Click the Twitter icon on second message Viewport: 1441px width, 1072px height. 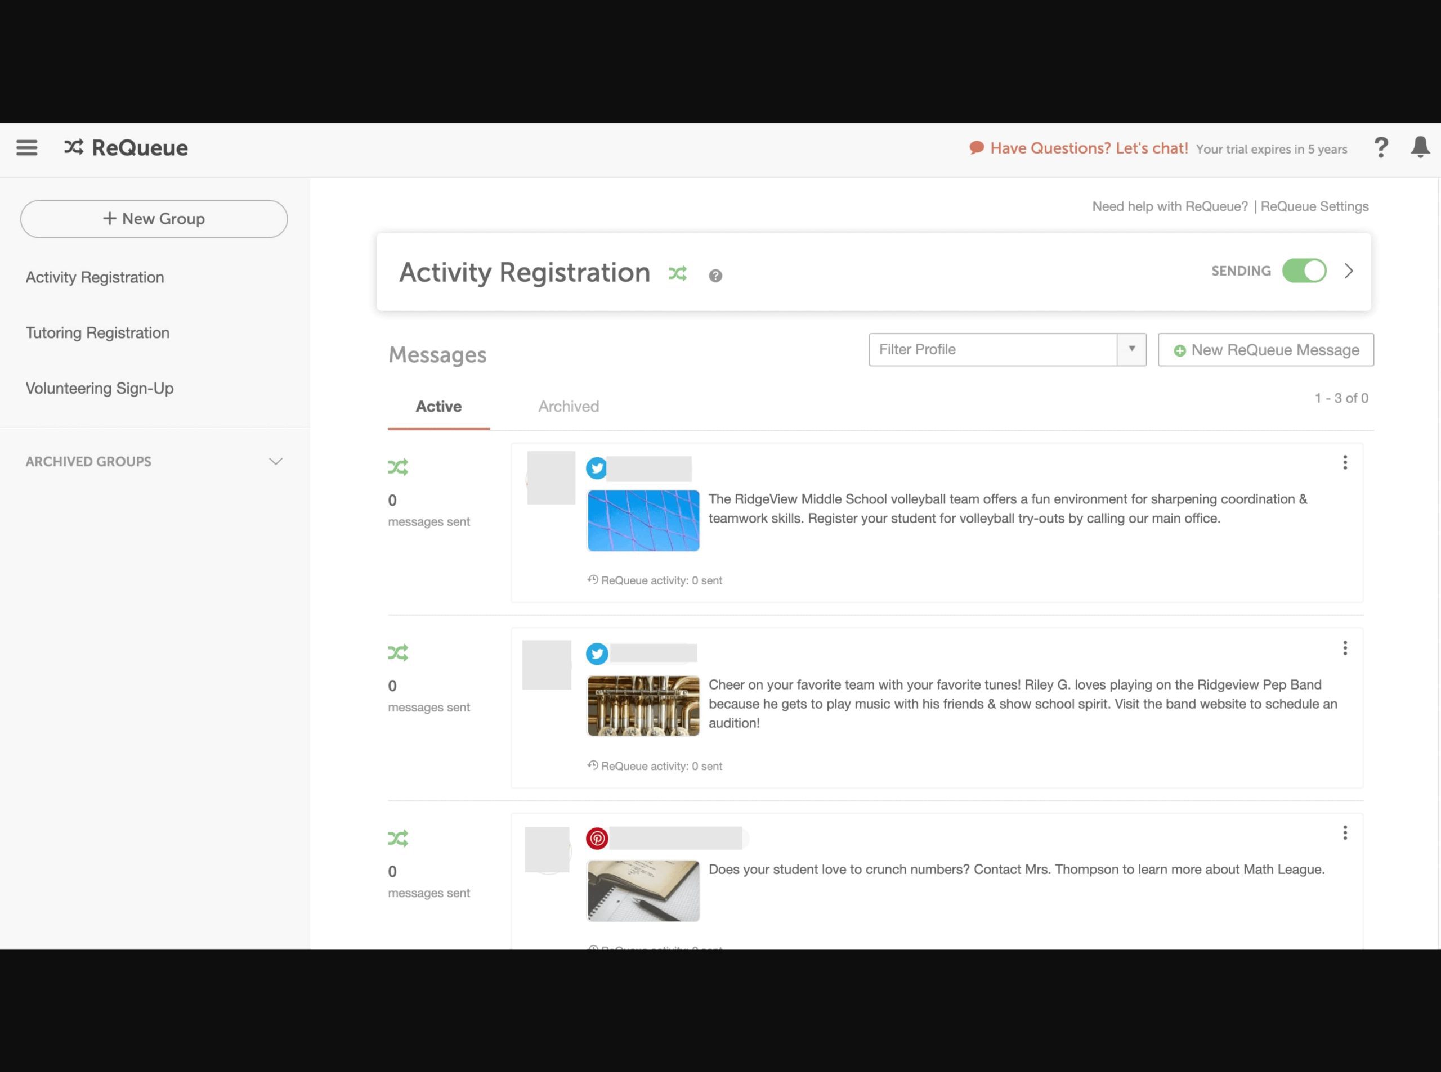[597, 652]
